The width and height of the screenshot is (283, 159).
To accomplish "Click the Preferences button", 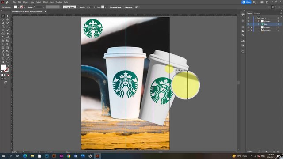I will tap(128, 7).
